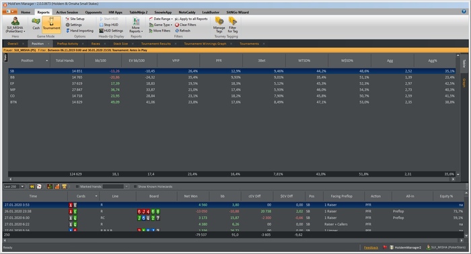471x254 pixels.
Task: Open the help question mark icon
Action: click(x=464, y=11)
